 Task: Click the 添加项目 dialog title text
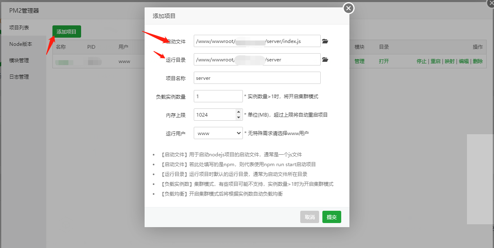pyautogui.click(x=164, y=16)
